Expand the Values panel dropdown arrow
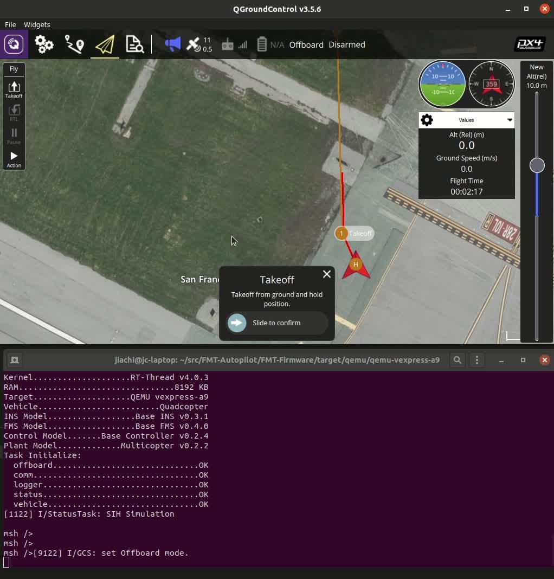The image size is (554, 579). (510, 120)
